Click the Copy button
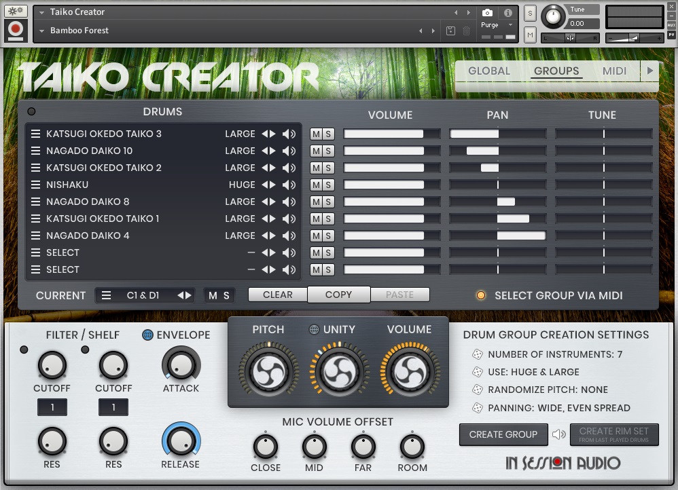This screenshot has width=678, height=490. [338, 295]
